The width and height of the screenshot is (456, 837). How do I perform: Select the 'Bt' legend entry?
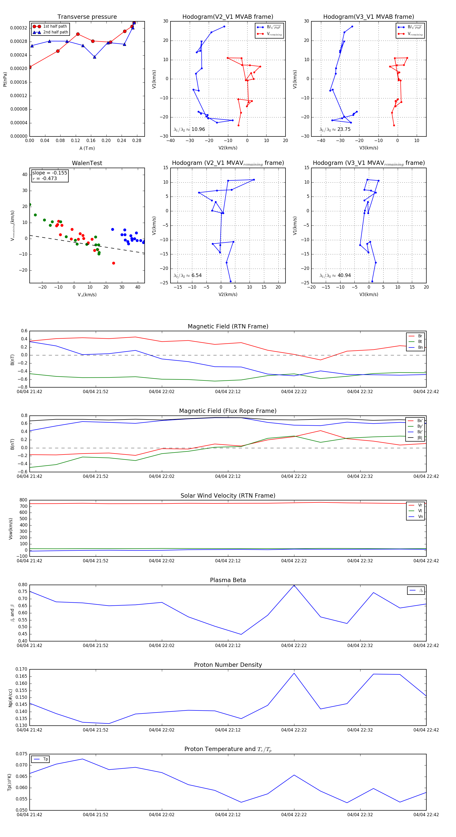[415, 341]
